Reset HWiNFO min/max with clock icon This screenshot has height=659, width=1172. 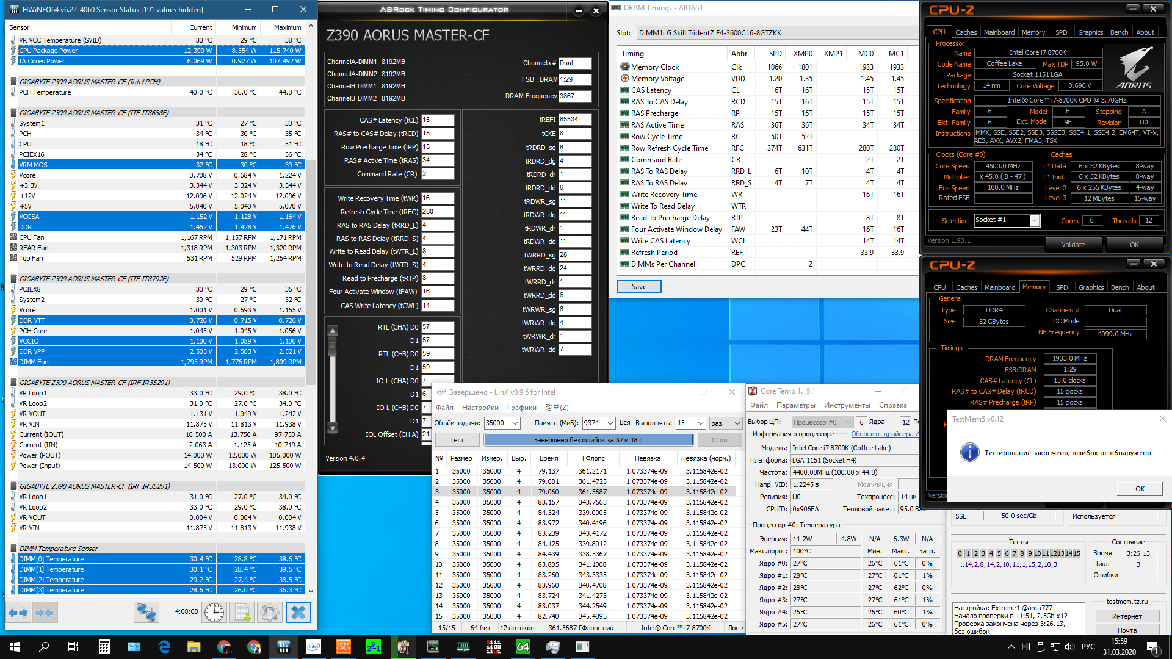coord(214,613)
